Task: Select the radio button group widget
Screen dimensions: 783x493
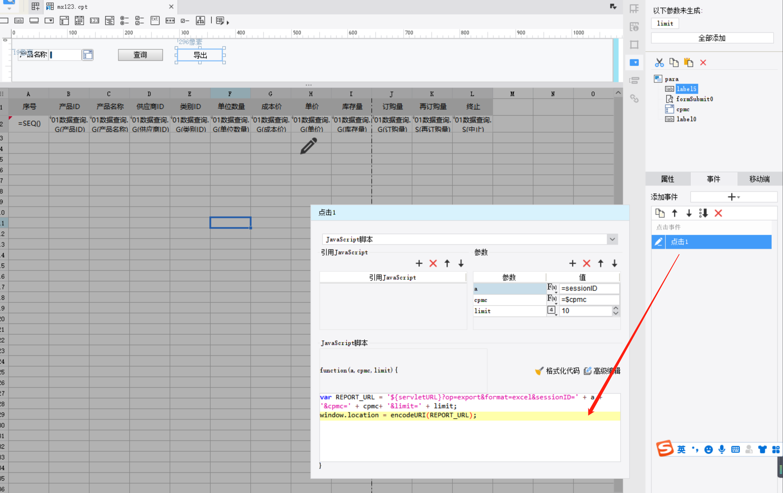Action: pyautogui.click(x=124, y=21)
